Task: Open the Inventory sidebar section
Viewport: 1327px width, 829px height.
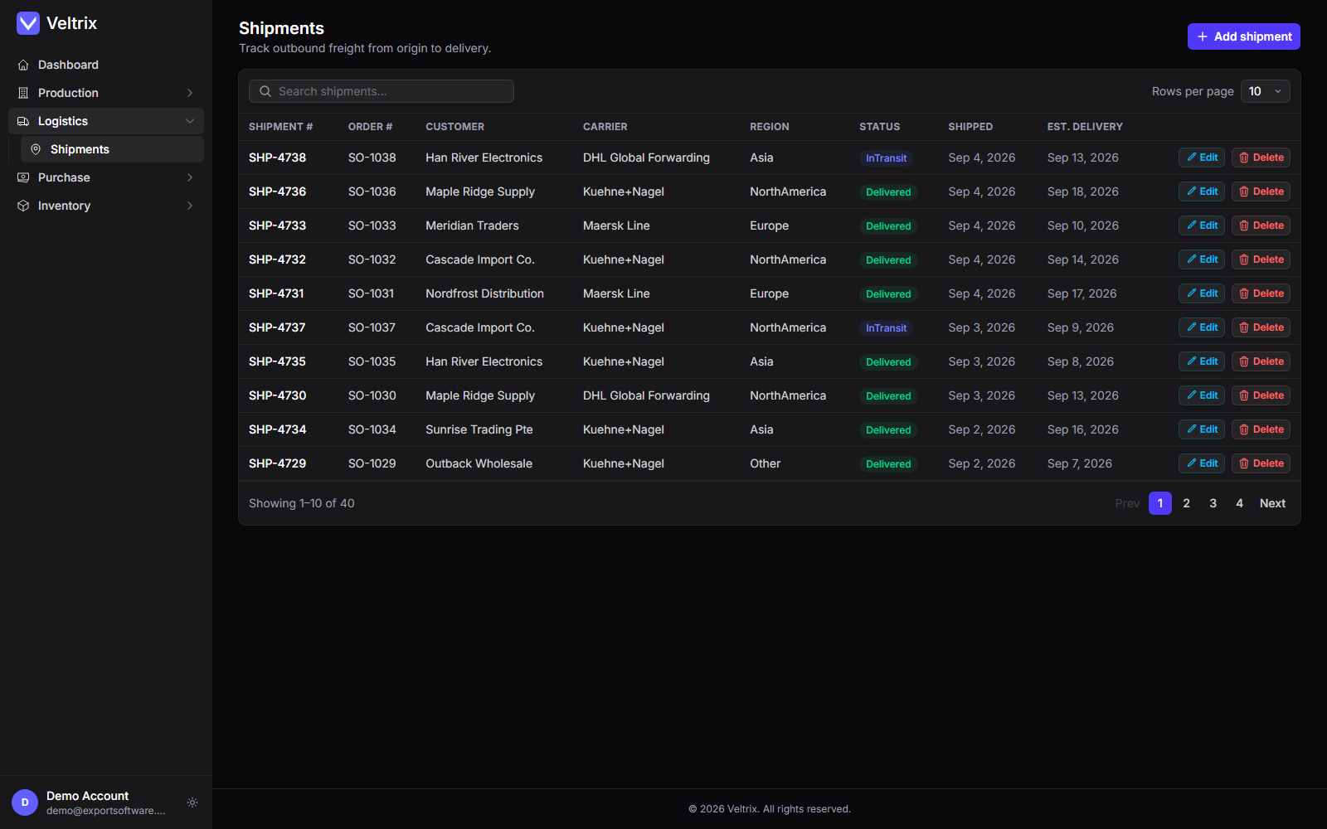Action: [x=106, y=206]
